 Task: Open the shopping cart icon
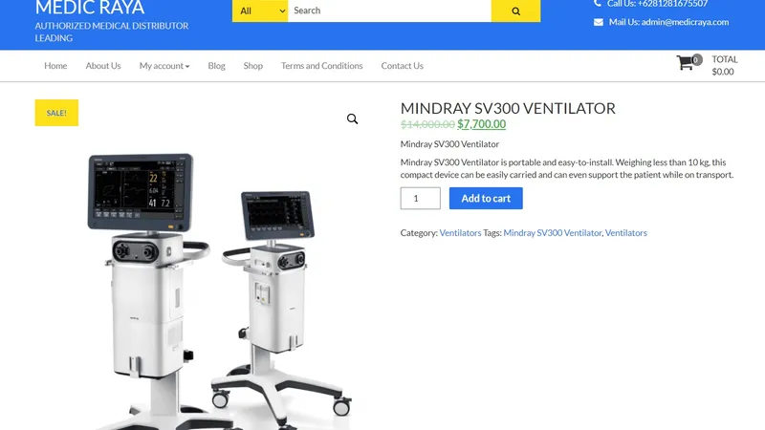685,63
